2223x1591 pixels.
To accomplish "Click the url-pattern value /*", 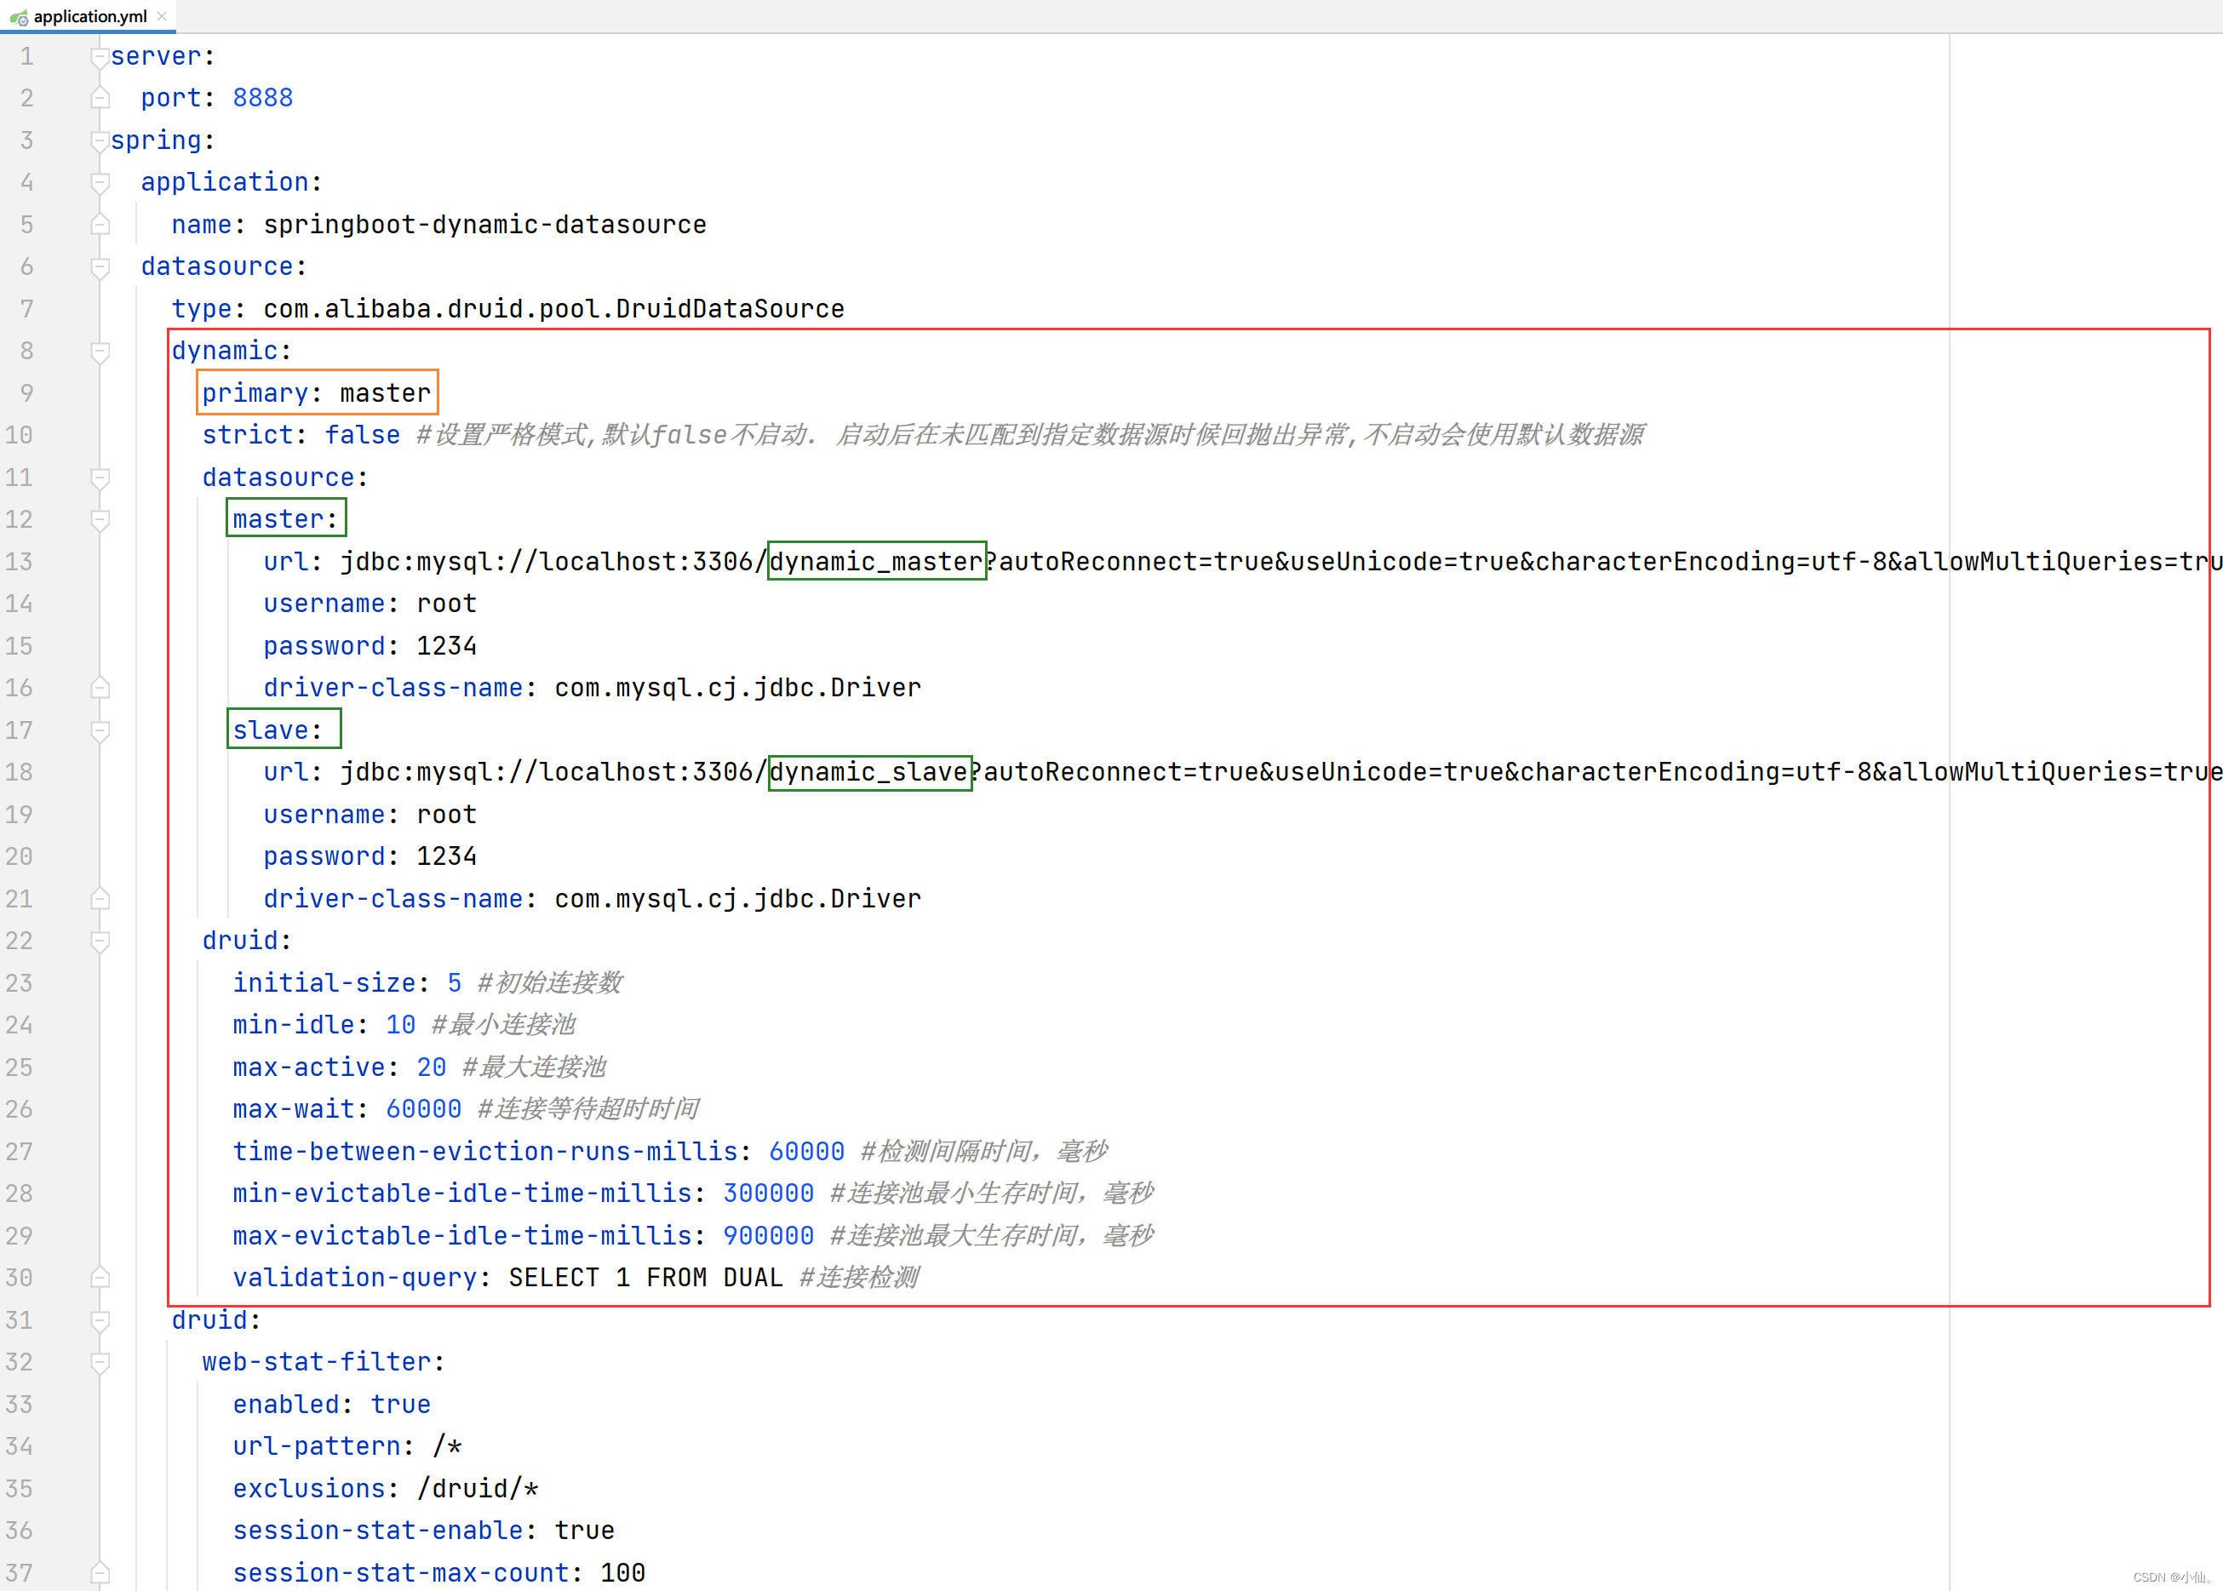I will tap(447, 1447).
